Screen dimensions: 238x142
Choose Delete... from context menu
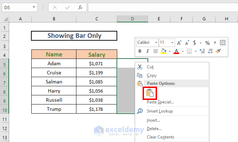tap(172, 129)
